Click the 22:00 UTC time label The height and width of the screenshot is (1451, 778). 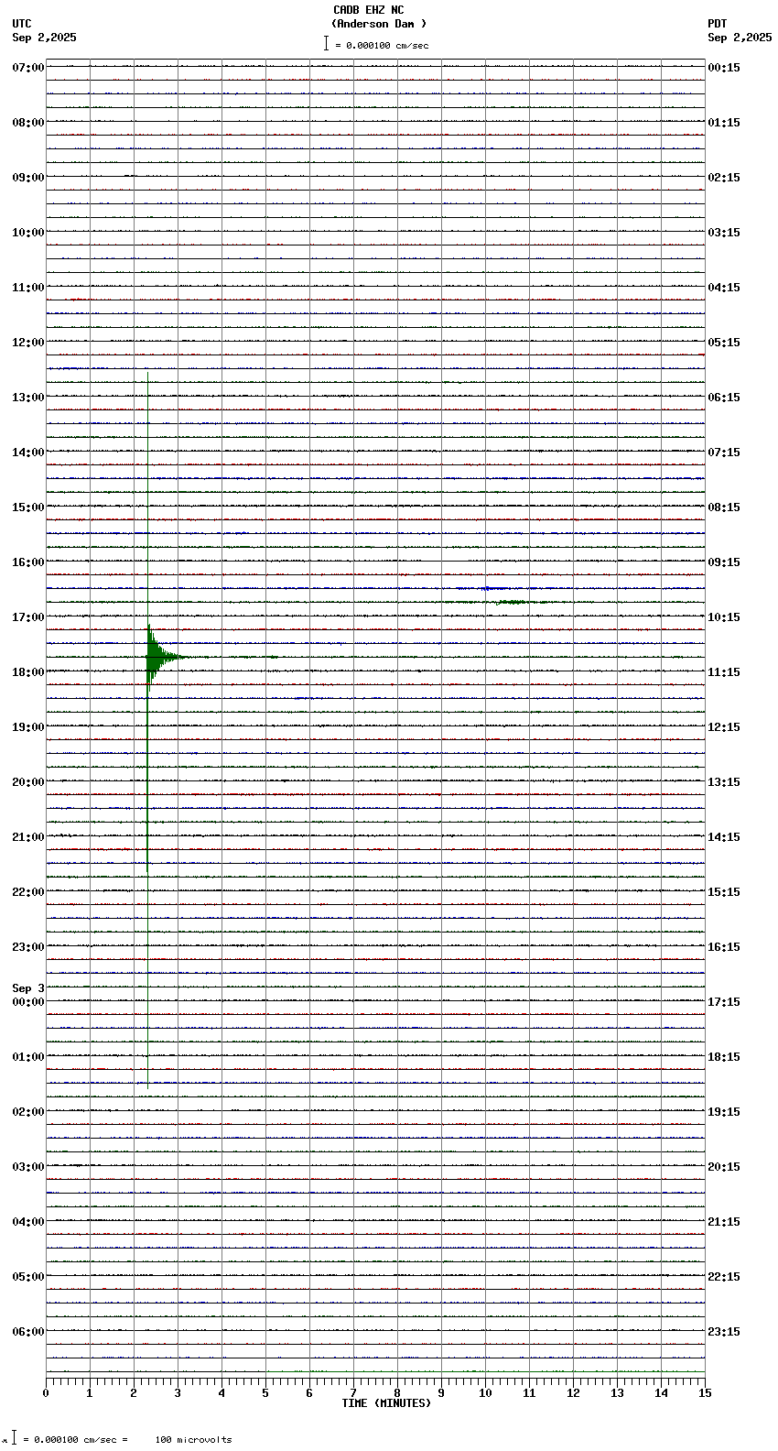tap(28, 892)
